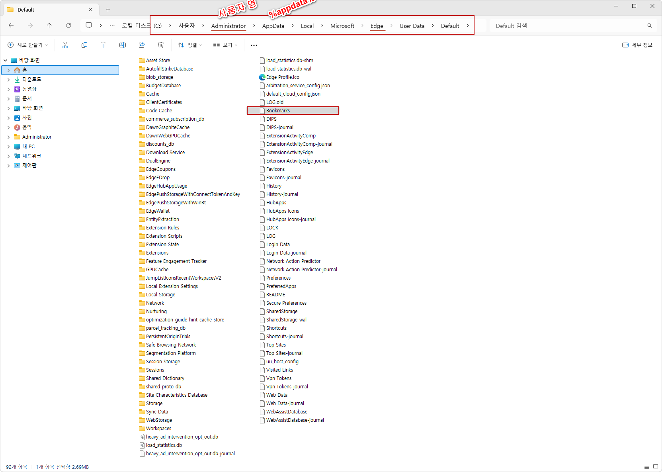Expand the 문서 tree node
The image size is (662, 472).
click(x=9, y=99)
